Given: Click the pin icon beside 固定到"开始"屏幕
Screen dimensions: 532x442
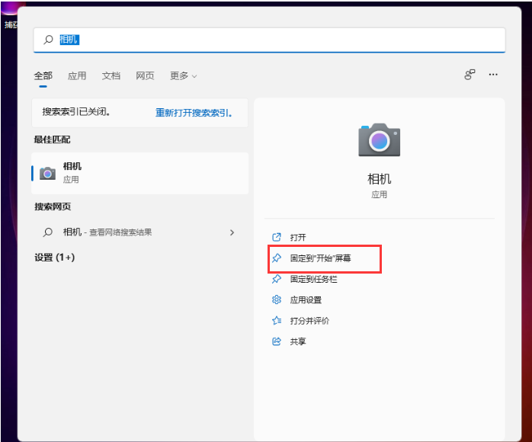Looking at the screenshot, I should [x=277, y=258].
